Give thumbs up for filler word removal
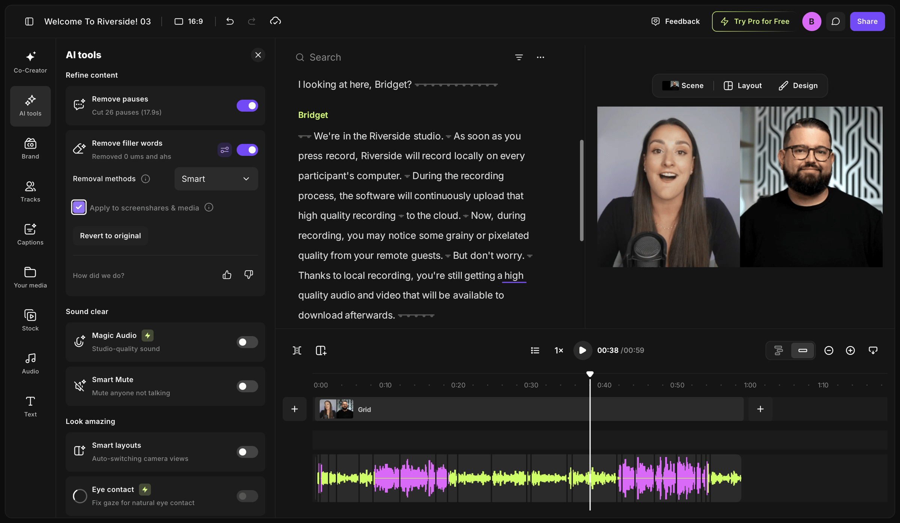 [x=227, y=275]
